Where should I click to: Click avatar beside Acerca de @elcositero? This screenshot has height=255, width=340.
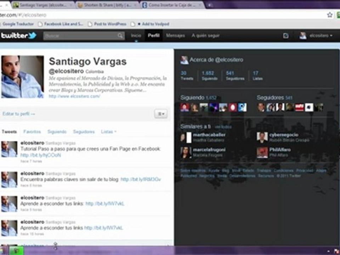(x=184, y=60)
